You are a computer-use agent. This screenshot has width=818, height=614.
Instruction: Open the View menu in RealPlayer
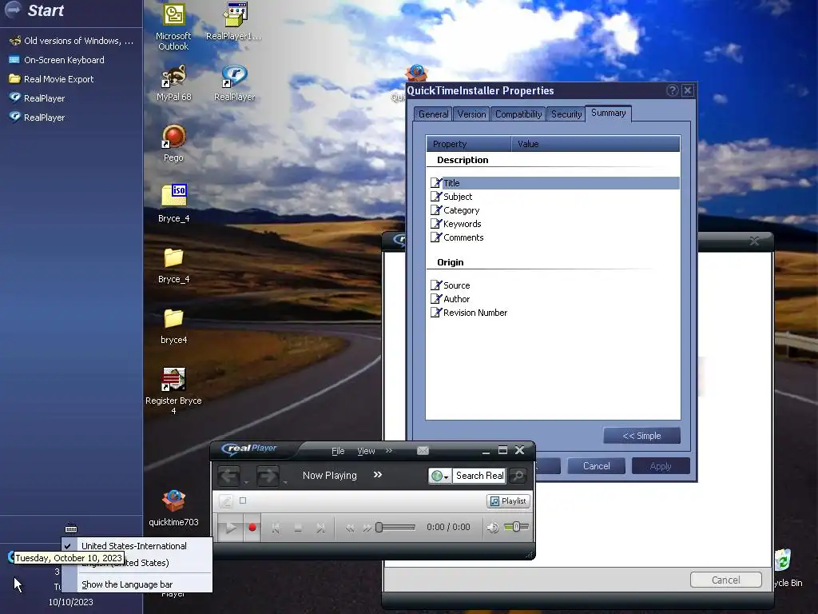point(366,451)
